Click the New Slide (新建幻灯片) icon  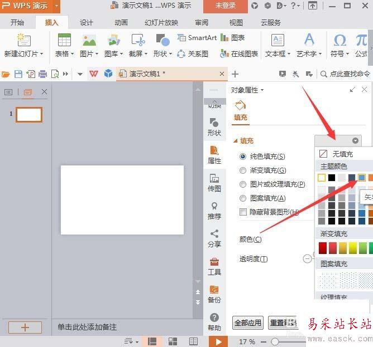point(24,40)
